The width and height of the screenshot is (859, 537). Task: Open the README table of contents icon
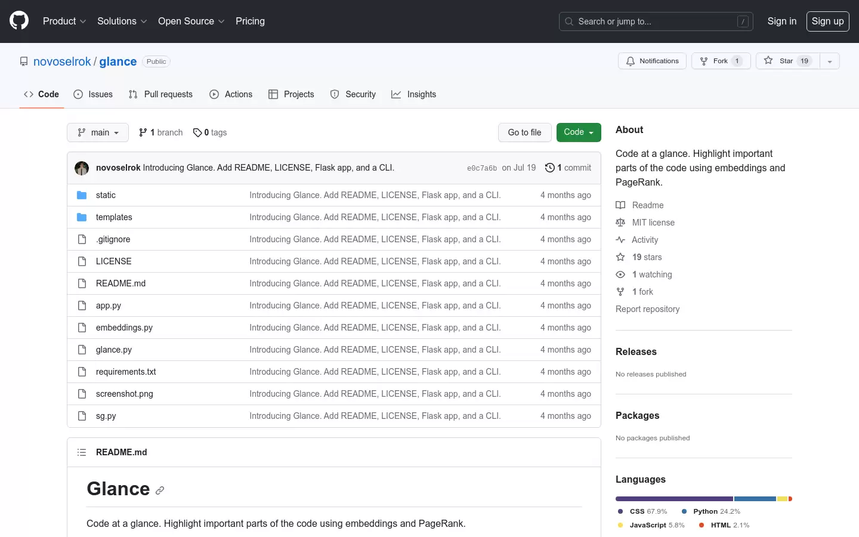coord(82,452)
